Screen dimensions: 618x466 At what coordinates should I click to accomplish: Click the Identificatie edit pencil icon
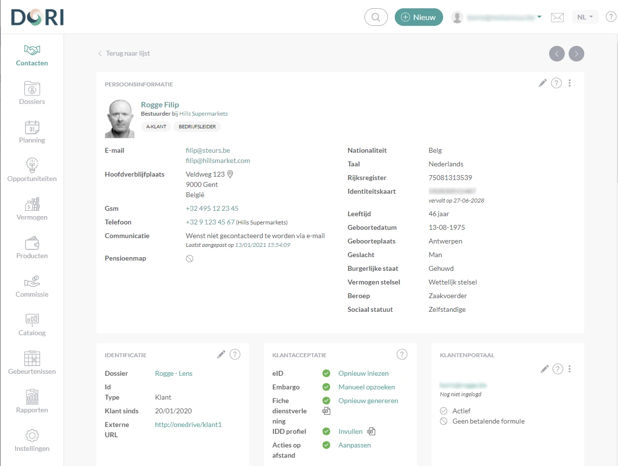[x=221, y=354]
